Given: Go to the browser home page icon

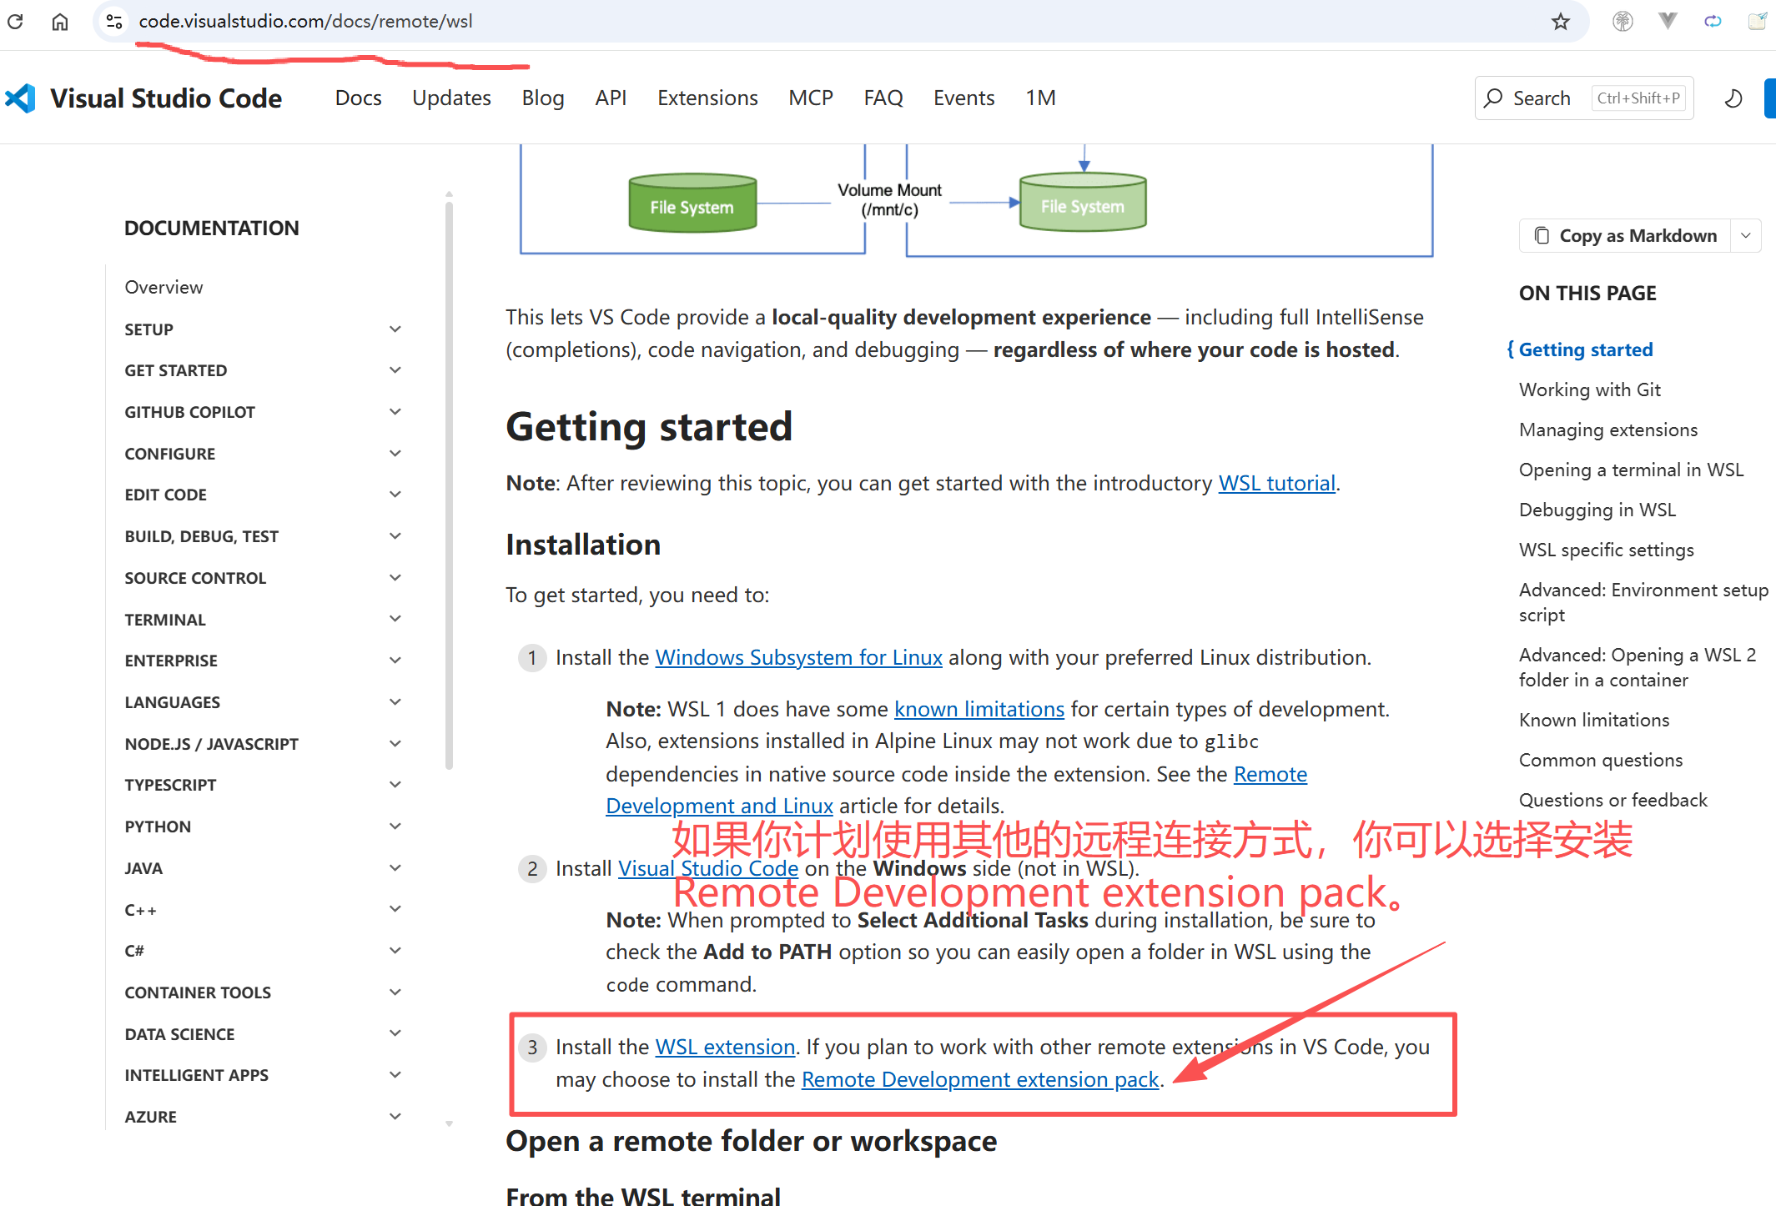Looking at the screenshot, I should (x=60, y=22).
